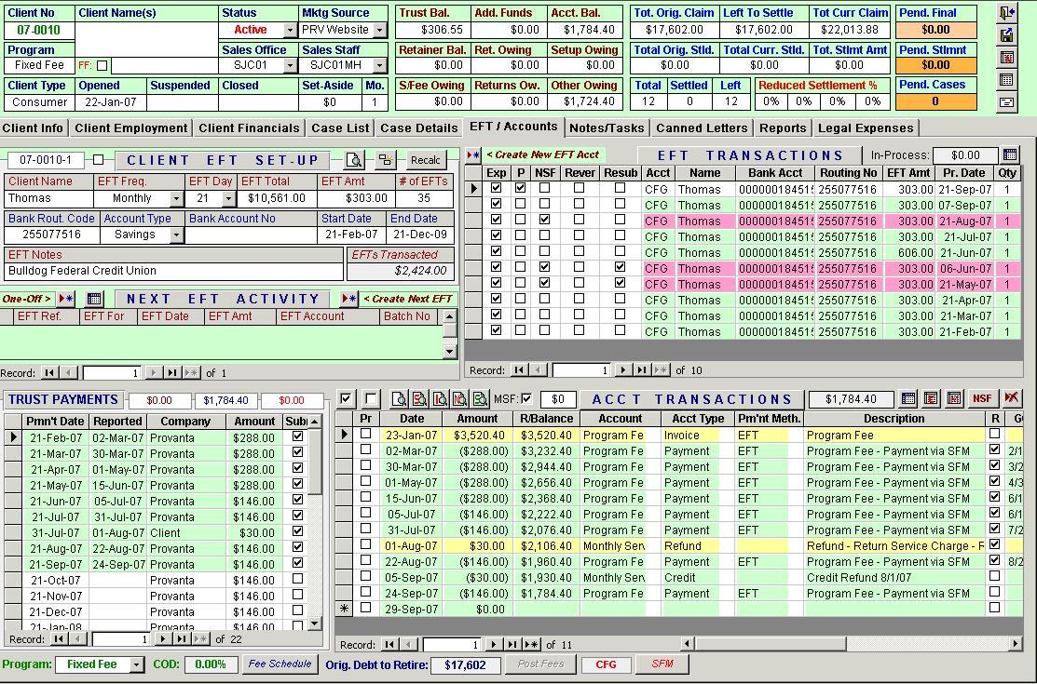Toggle checkbox beside 07-0010-1 EFT account
This screenshot has width=1037, height=684.
(x=99, y=159)
